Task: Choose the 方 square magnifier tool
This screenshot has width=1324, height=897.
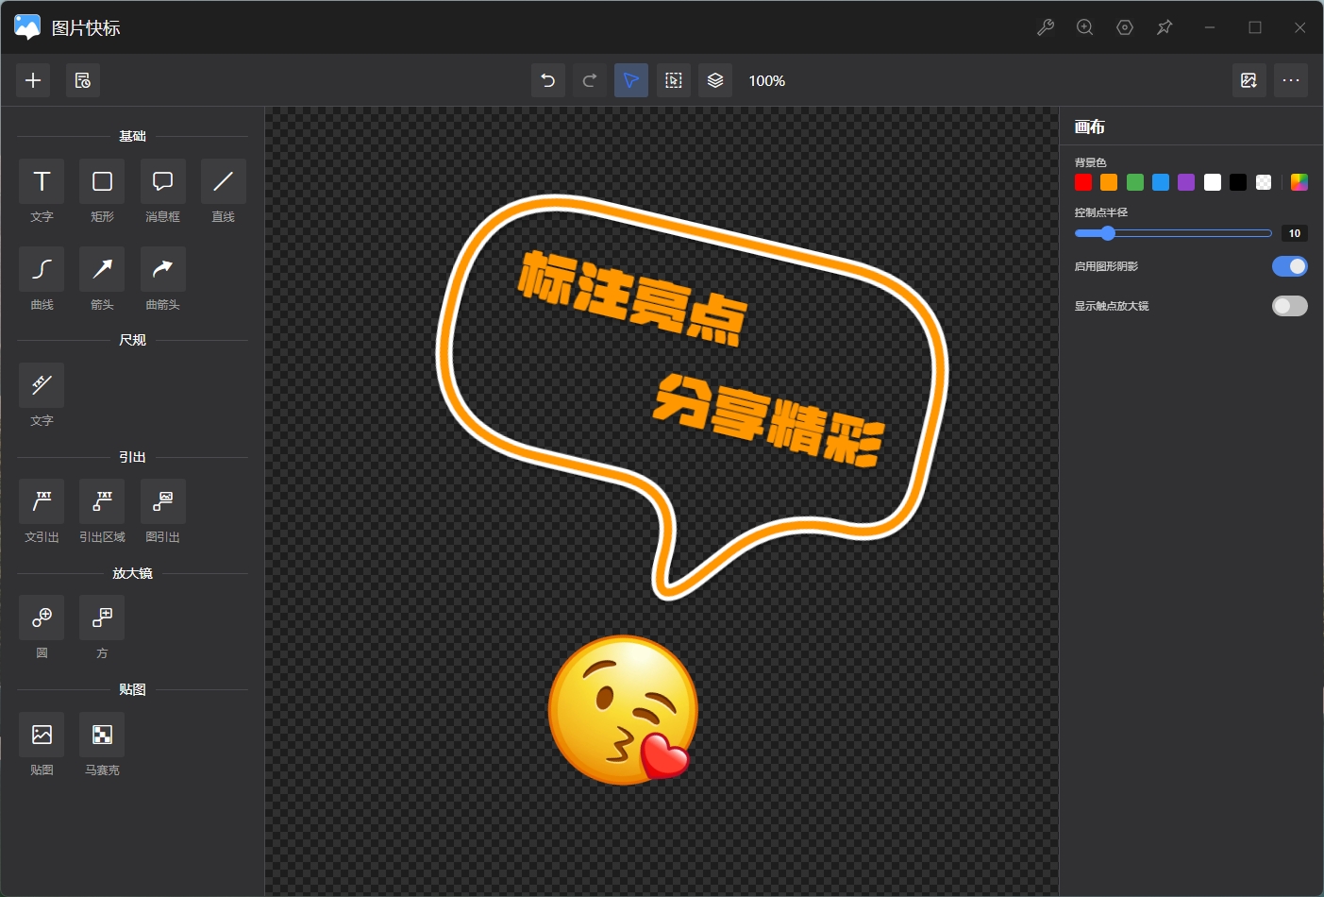Action: click(x=102, y=618)
